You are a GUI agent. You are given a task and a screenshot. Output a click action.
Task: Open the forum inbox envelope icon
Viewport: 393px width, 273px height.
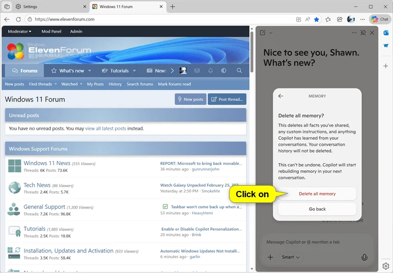197,71
